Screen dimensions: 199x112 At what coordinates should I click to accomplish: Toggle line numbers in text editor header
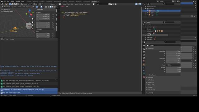[x=136, y=4]
